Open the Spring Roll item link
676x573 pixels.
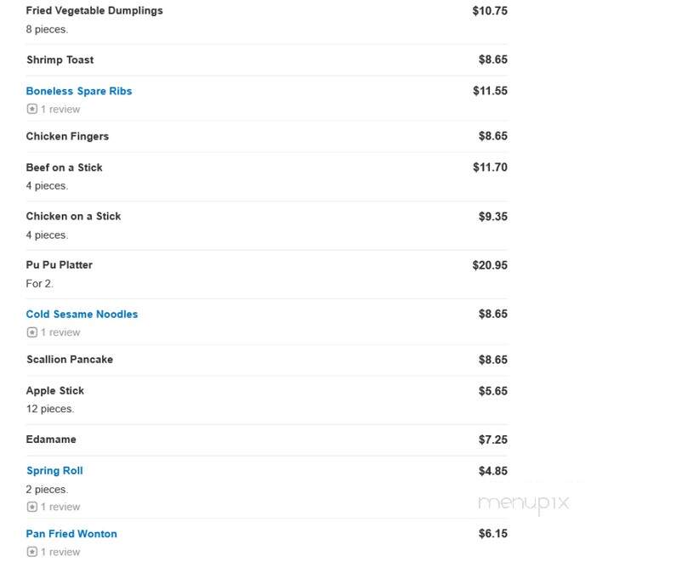pyautogui.click(x=54, y=471)
